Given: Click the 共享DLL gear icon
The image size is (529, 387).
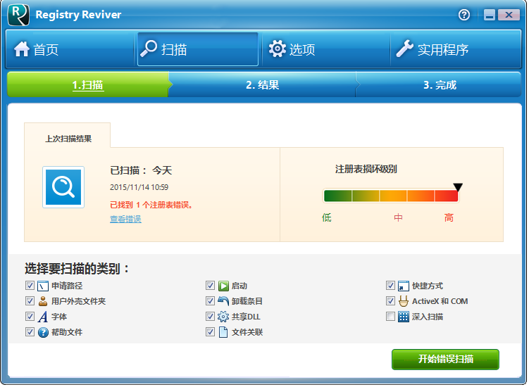Looking at the screenshot, I should click(223, 317).
